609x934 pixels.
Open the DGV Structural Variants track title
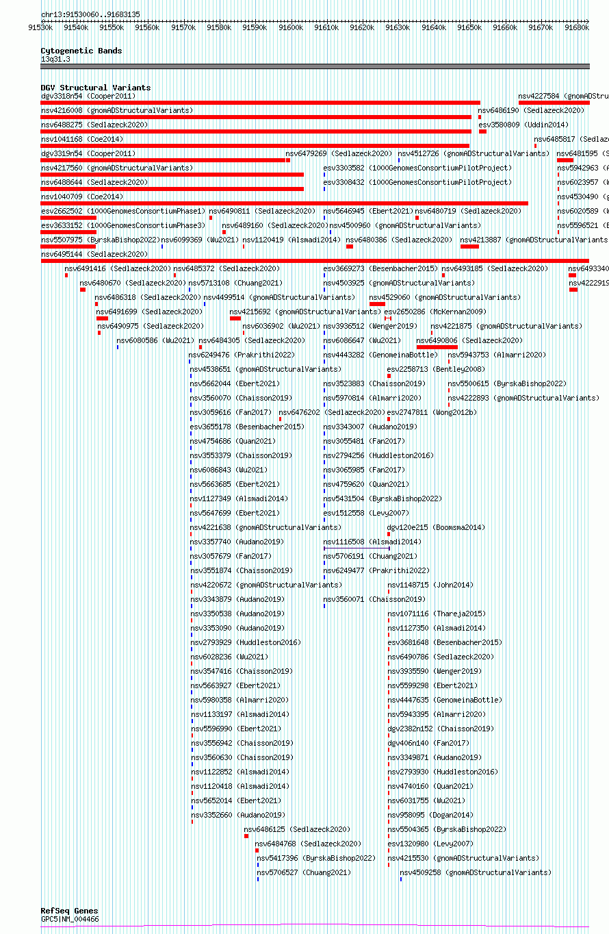[96, 88]
